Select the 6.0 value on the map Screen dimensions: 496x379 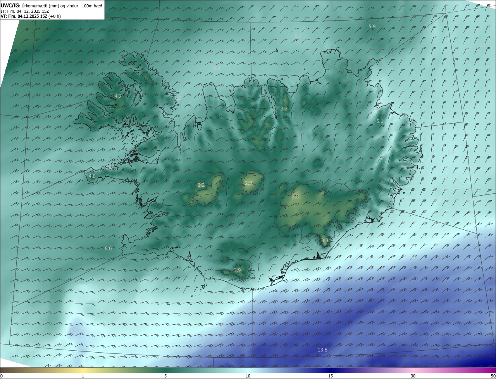108,248
